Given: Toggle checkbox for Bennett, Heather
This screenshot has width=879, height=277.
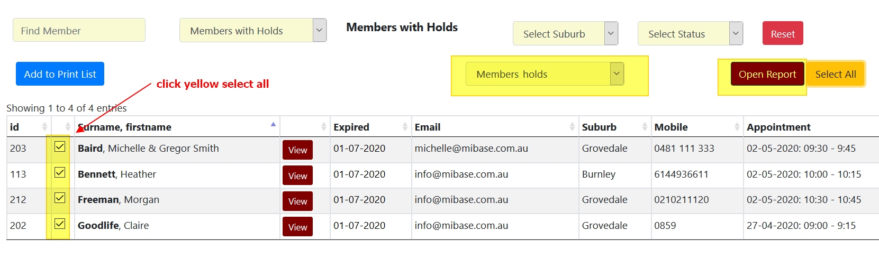Looking at the screenshot, I should (60, 173).
